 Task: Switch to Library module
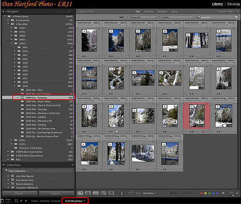pos(217,4)
